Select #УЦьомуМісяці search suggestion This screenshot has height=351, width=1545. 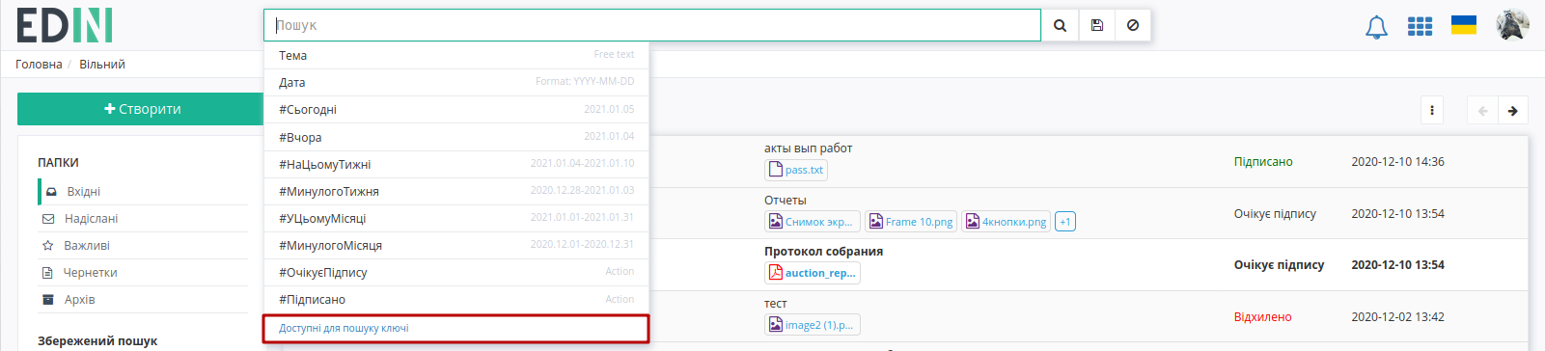(456, 218)
